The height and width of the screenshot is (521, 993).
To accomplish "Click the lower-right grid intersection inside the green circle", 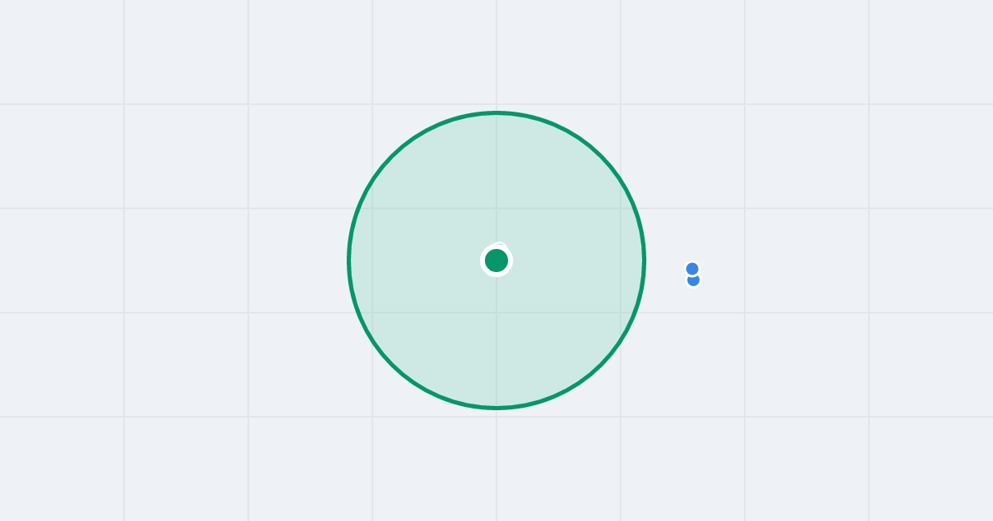I will pyautogui.click(x=621, y=313).
